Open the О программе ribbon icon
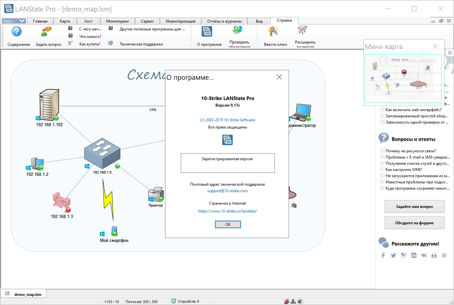 (x=207, y=31)
